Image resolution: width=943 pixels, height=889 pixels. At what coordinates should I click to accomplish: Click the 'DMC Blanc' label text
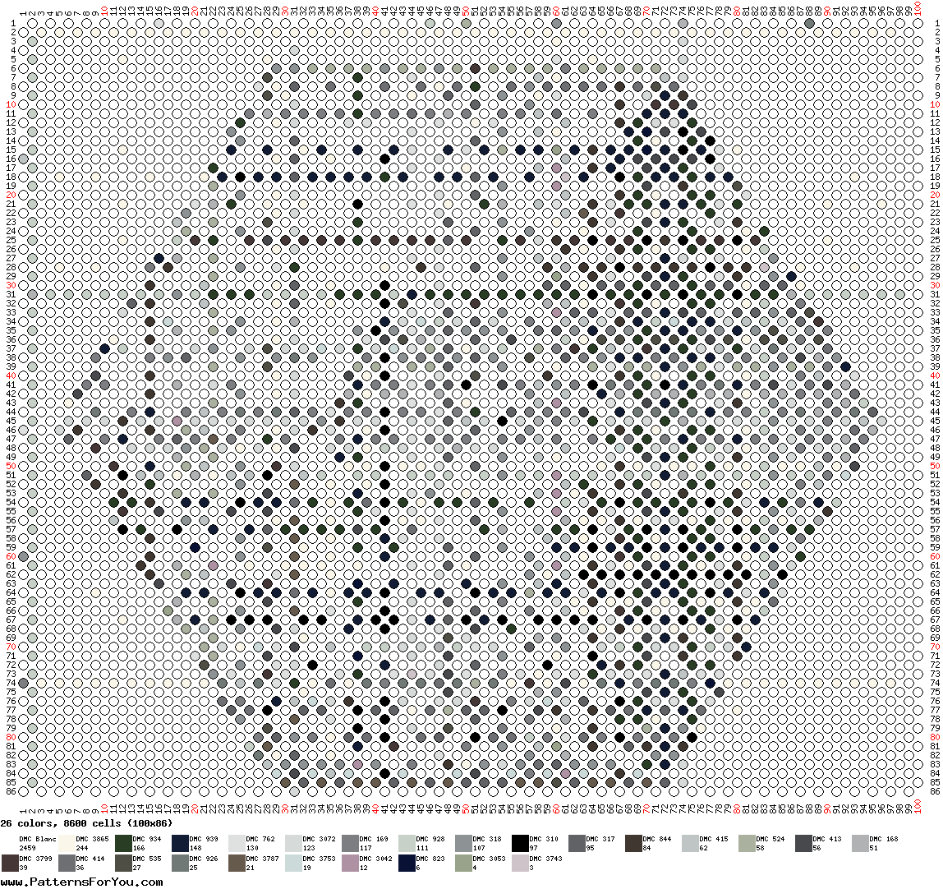coord(37,839)
